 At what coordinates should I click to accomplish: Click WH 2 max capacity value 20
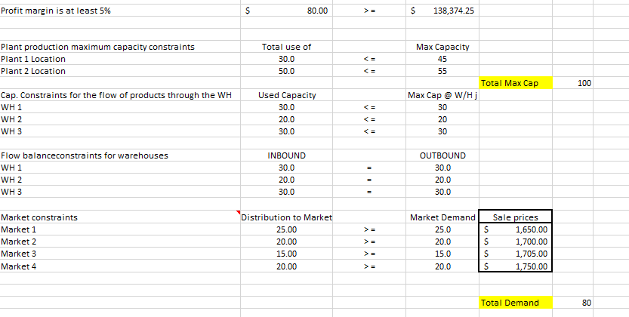pyautogui.click(x=442, y=119)
